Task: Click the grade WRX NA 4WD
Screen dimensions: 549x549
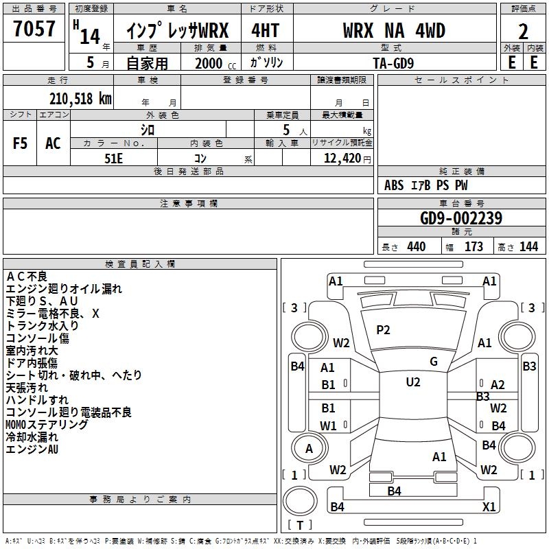Action: tap(394, 30)
